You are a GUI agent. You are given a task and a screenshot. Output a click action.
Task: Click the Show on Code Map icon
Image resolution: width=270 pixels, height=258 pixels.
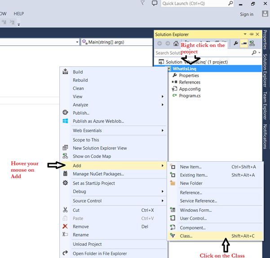[x=65, y=156]
